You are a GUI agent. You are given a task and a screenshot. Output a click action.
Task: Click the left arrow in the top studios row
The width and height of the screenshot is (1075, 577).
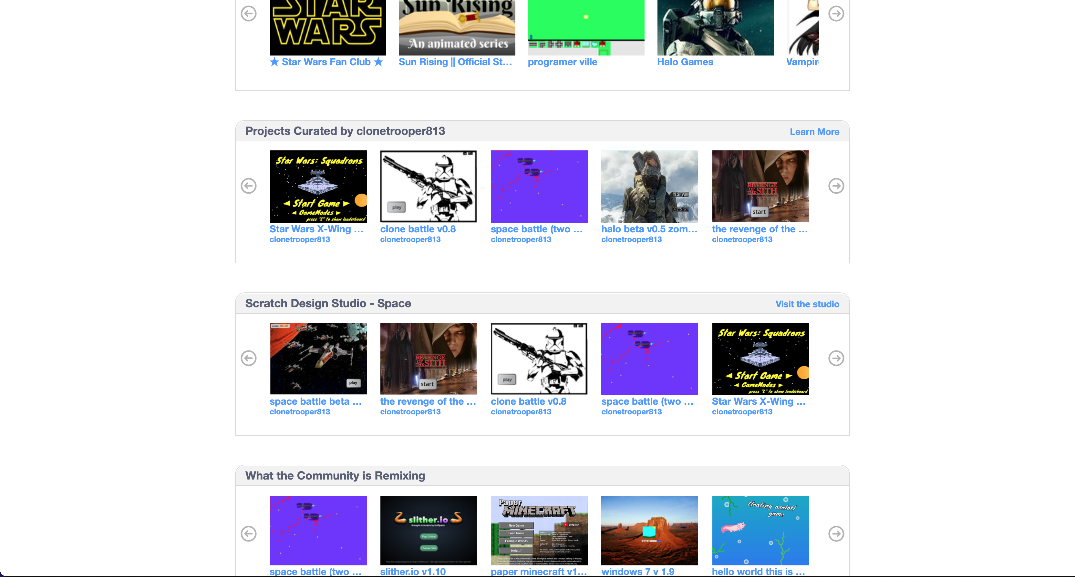249,14
